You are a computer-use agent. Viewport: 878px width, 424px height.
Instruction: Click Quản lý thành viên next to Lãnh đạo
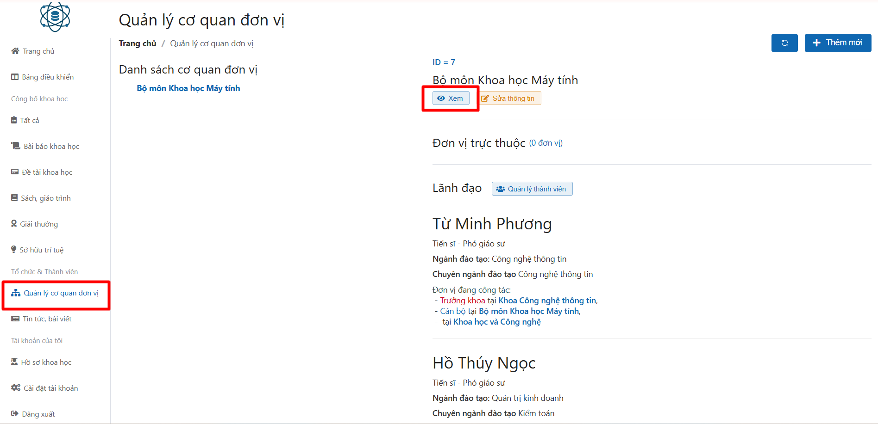pos(532,188)
